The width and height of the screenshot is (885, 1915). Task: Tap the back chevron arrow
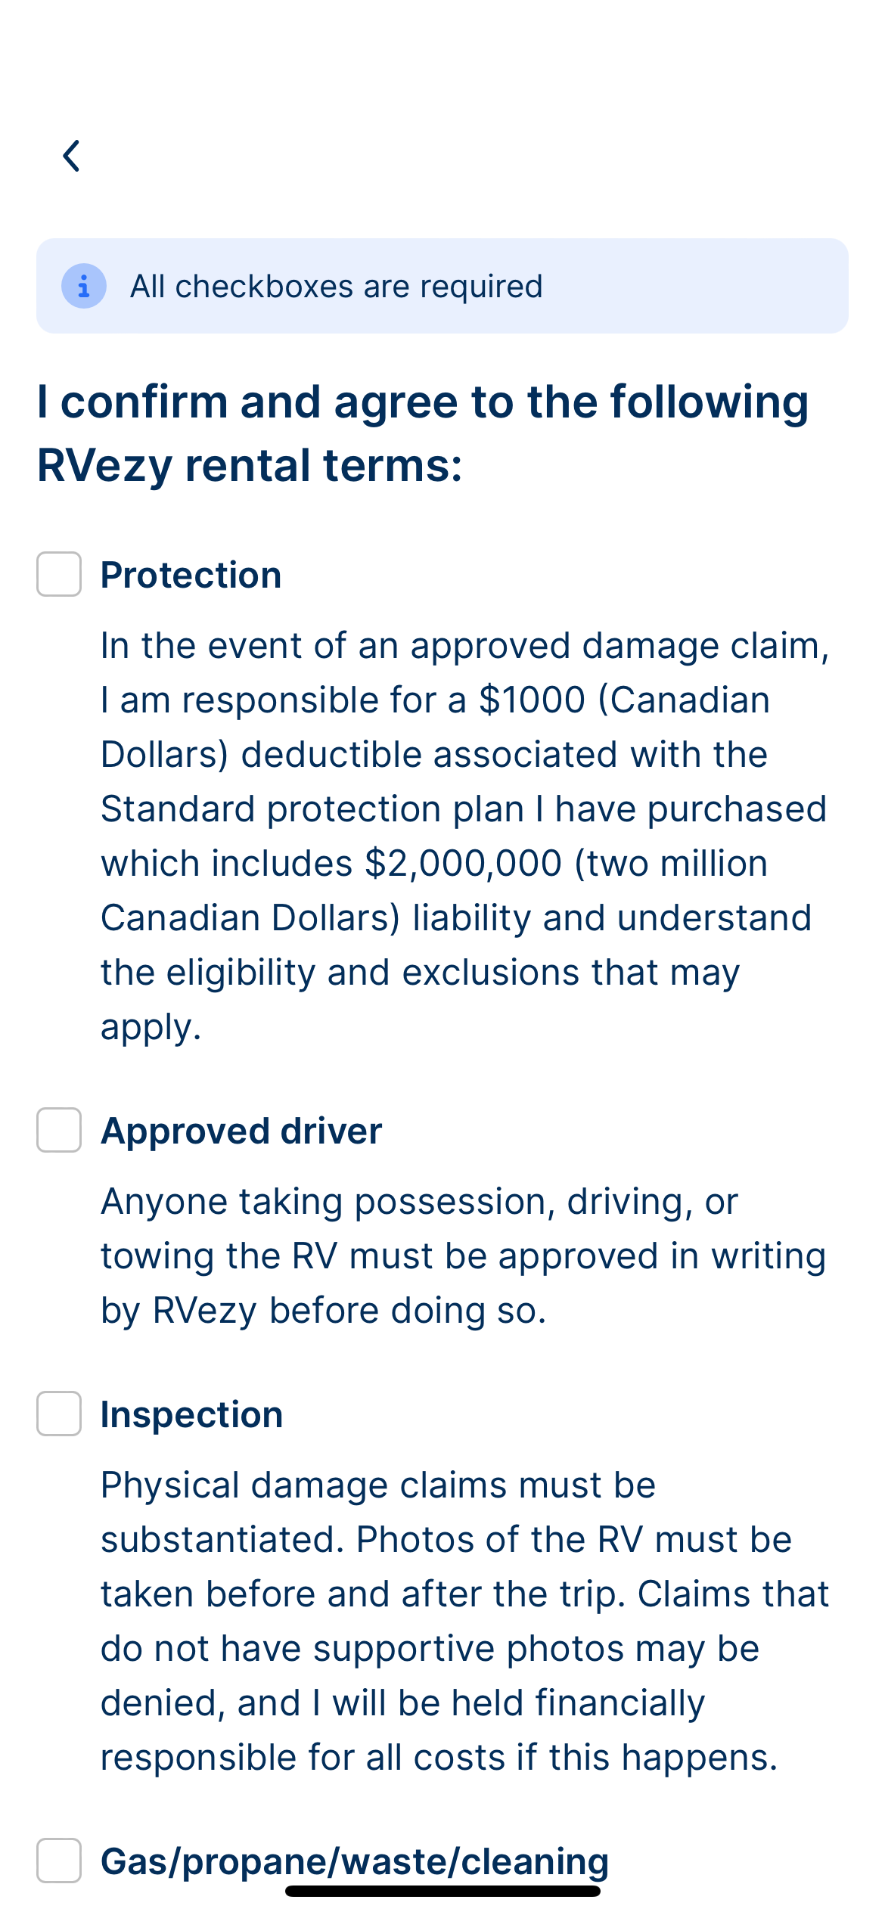click(72, 156)
